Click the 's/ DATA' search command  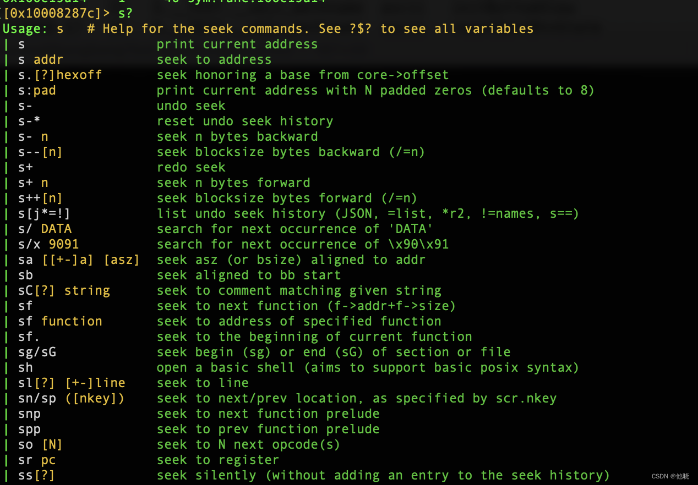point(45,229)
